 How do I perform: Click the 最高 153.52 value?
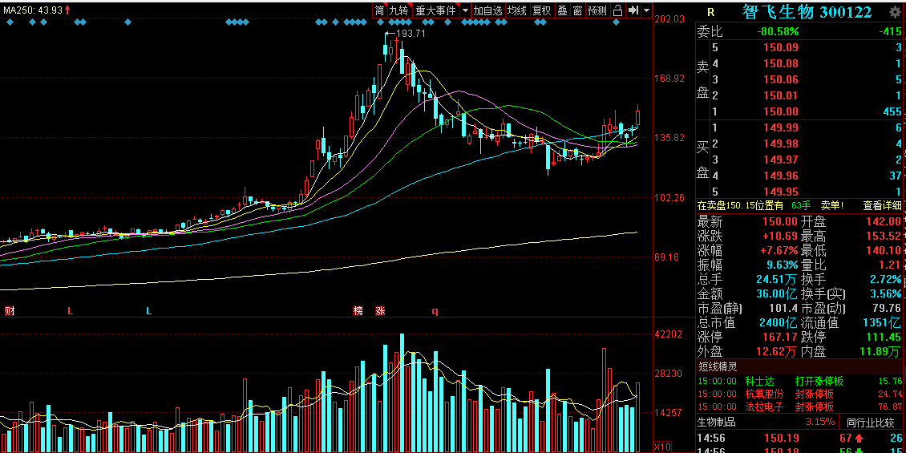882,236
